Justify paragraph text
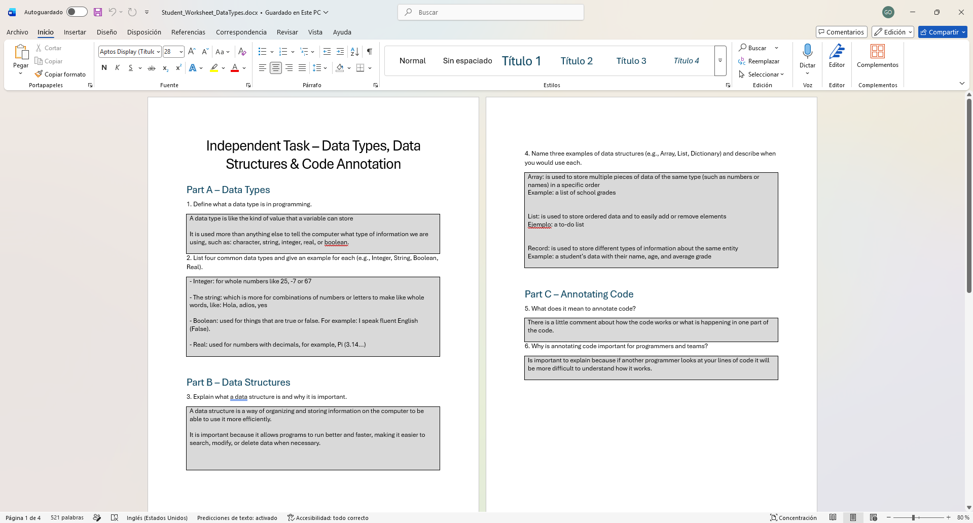This screenshot has height=523, width=973. [x=302, y=68]
